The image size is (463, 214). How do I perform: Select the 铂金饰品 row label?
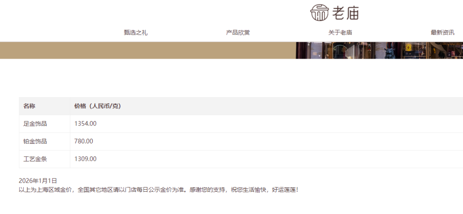tap(35, 141)
